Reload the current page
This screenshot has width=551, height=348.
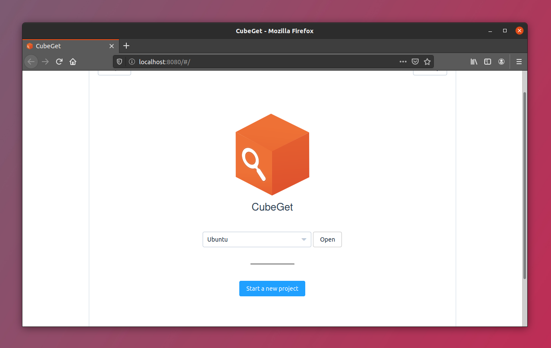pos(59,62)
